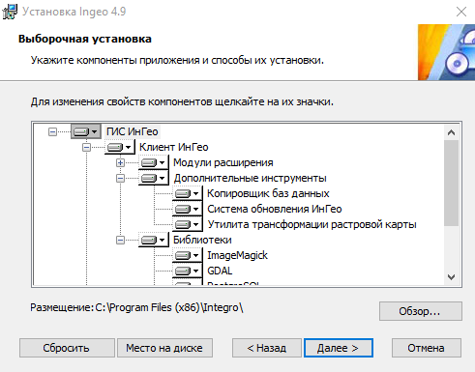The image size is (475, 372).
Task: Select the Клиент ИнГео component label
Action: pos(174,147)
